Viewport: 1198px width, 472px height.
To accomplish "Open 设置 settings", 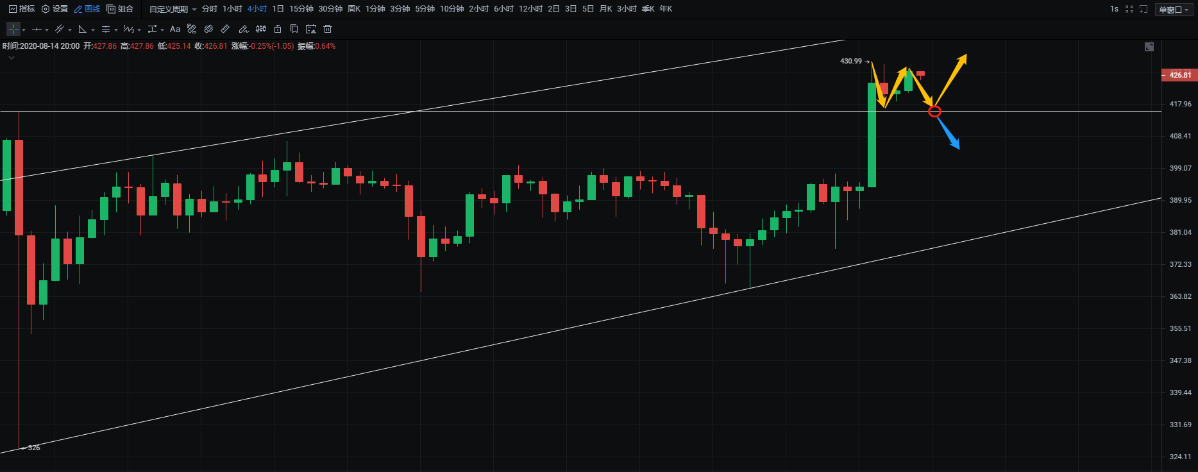I will point(55,9).
